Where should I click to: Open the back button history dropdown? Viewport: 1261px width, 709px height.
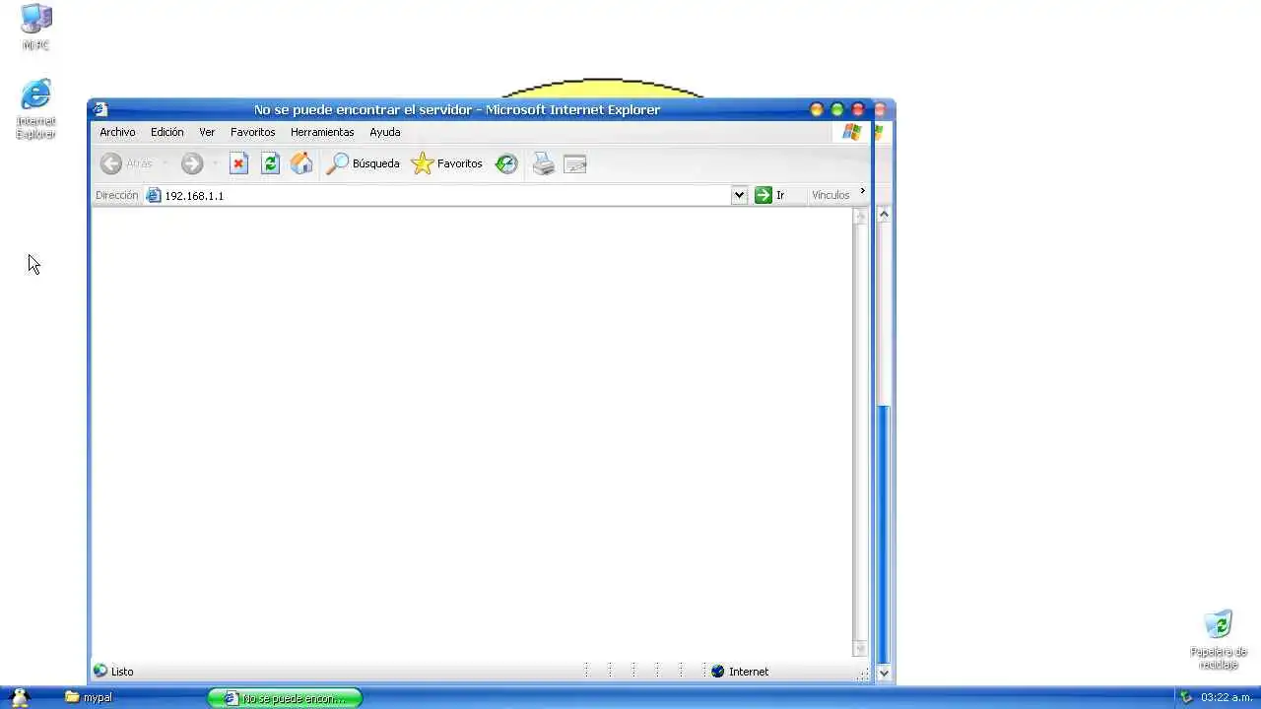pos(165,164)
